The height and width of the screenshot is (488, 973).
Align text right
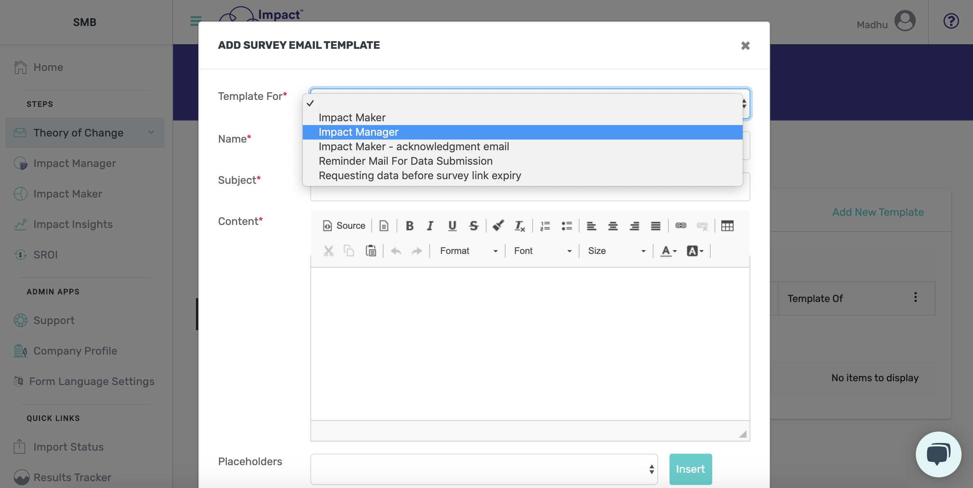pyautogui.click(x=634, y=226)
